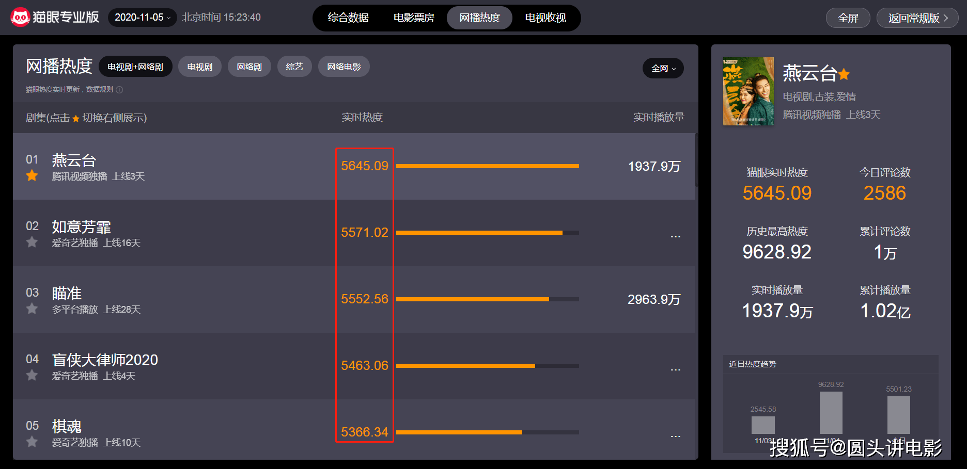Image resolution: width=967 pixels, height=469 pixels.
Task: Switch to the 综合数据 tab
Action: click(348, 18)
